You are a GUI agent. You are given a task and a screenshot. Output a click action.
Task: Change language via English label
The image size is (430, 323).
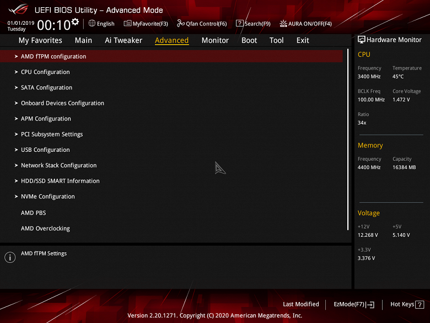tap(106, 24)
